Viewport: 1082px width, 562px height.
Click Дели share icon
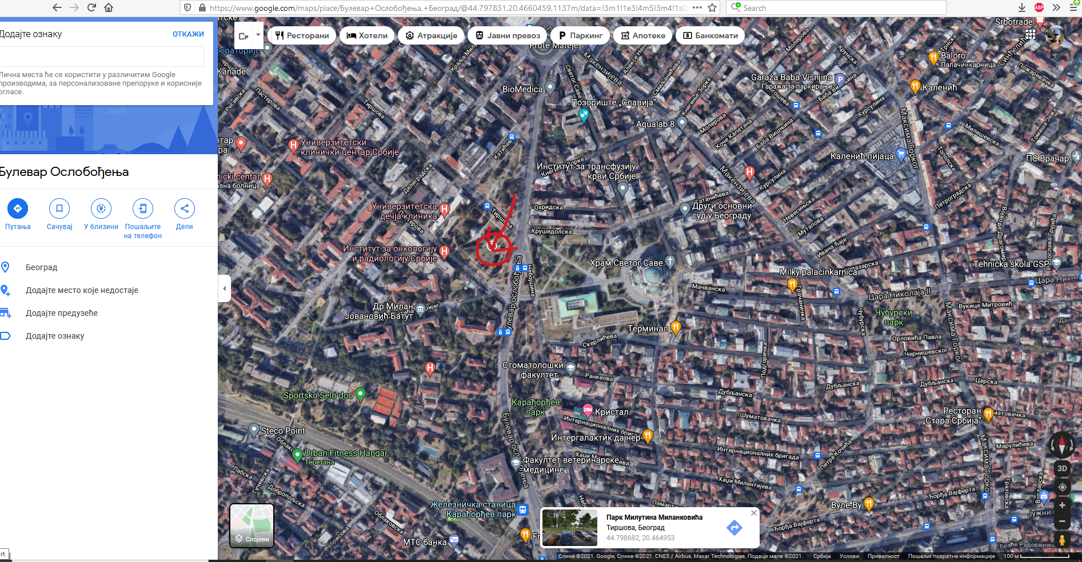click(x=184, y=208)
